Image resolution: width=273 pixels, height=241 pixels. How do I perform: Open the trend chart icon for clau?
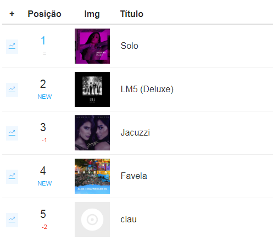[x=12, y=220]
